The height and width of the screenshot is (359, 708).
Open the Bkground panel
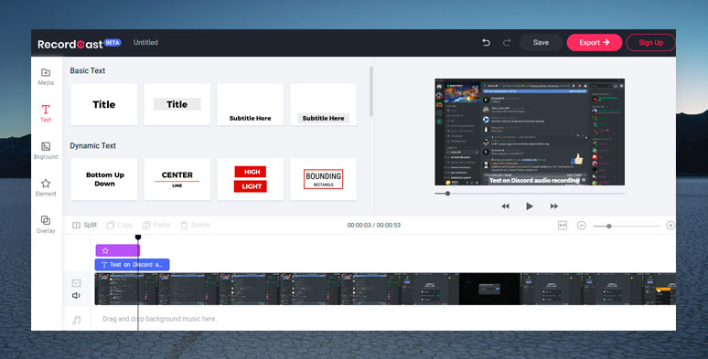[x=46, y=151]
